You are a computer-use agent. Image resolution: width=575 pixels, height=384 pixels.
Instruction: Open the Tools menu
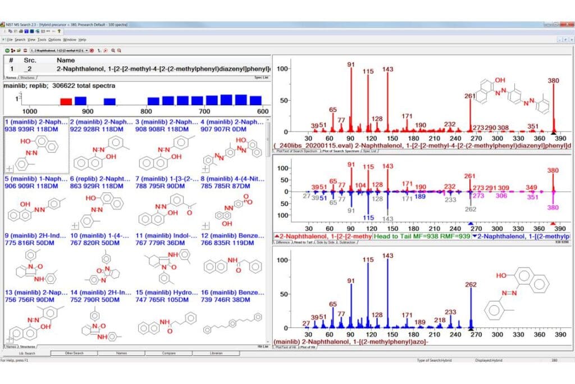tap(42, 39)
